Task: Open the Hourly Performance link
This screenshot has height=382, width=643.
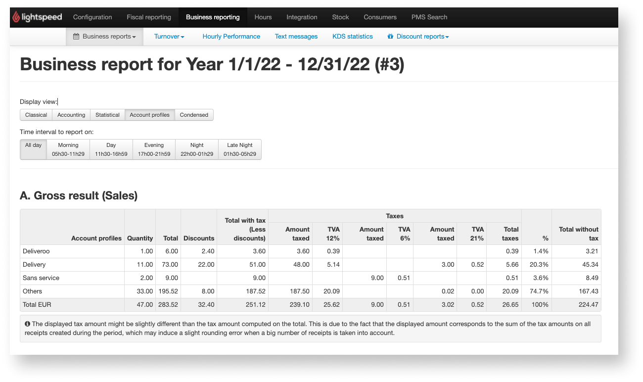Action: (231, 37)
